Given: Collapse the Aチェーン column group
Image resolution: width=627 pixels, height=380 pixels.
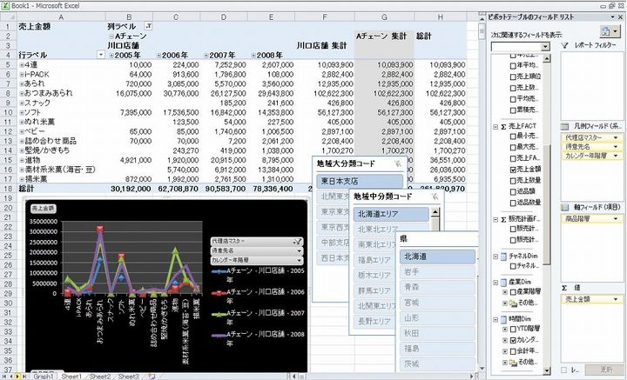Looking at the screenshot, I should 111,37.
